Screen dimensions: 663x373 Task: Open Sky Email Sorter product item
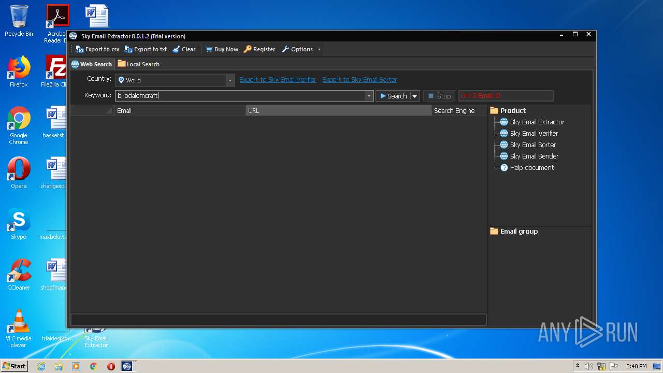(528, 145)
